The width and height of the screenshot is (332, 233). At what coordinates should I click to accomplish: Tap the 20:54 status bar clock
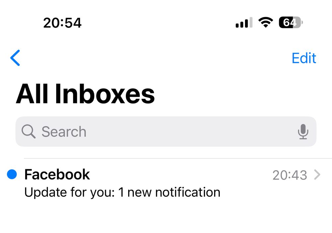point(62,23)
